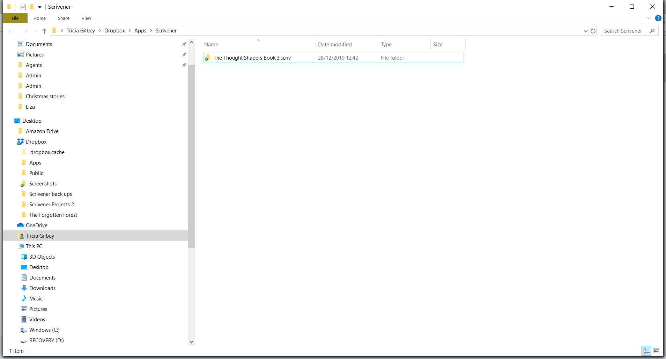Click the Videos film icon

click(24, 319)
